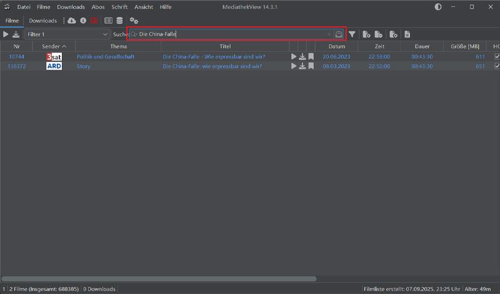Screen dimensions: 500x294
Task: Toggle the dark mode icon in title bar
Action: coord(437,7)
